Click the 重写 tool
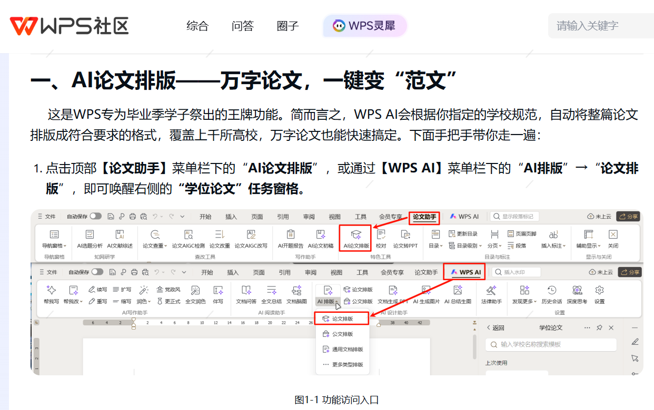The height and width of the screenshot is (410, 654). [x=98, y=301]
